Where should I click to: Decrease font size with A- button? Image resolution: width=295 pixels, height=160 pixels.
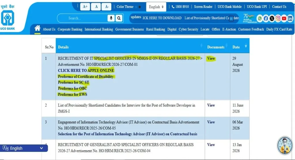[107, 7]
